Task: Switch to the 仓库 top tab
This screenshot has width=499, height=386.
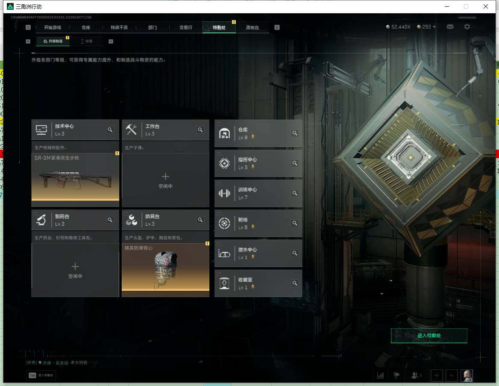Action: (86, 27)
